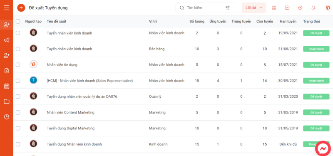Open the calendar sidebar icon
This screenshot has height=156, width=333.
(x=7, y=86)
